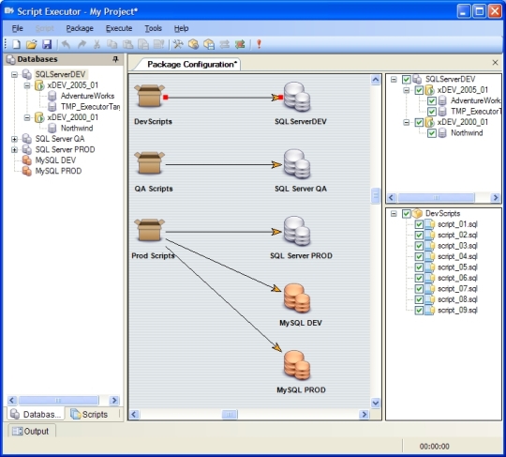
Task: Click the Databases panel horizontal scrollbar thumb
Action: [58, 400]
